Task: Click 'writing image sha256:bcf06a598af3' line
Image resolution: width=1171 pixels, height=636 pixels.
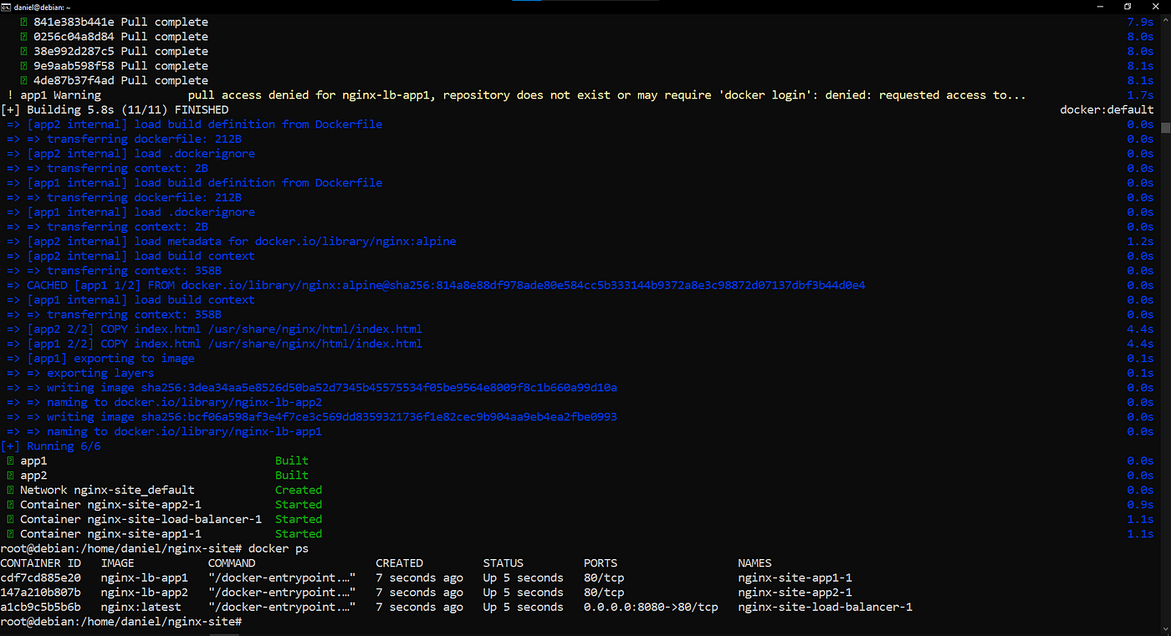Action: pos(312,417)
